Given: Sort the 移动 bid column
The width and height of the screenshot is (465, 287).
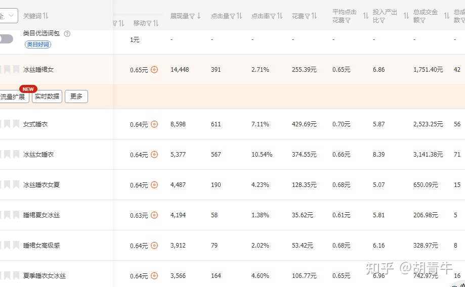Looking at the screenshot, I should pyautogui.click(x=156, y=23).
